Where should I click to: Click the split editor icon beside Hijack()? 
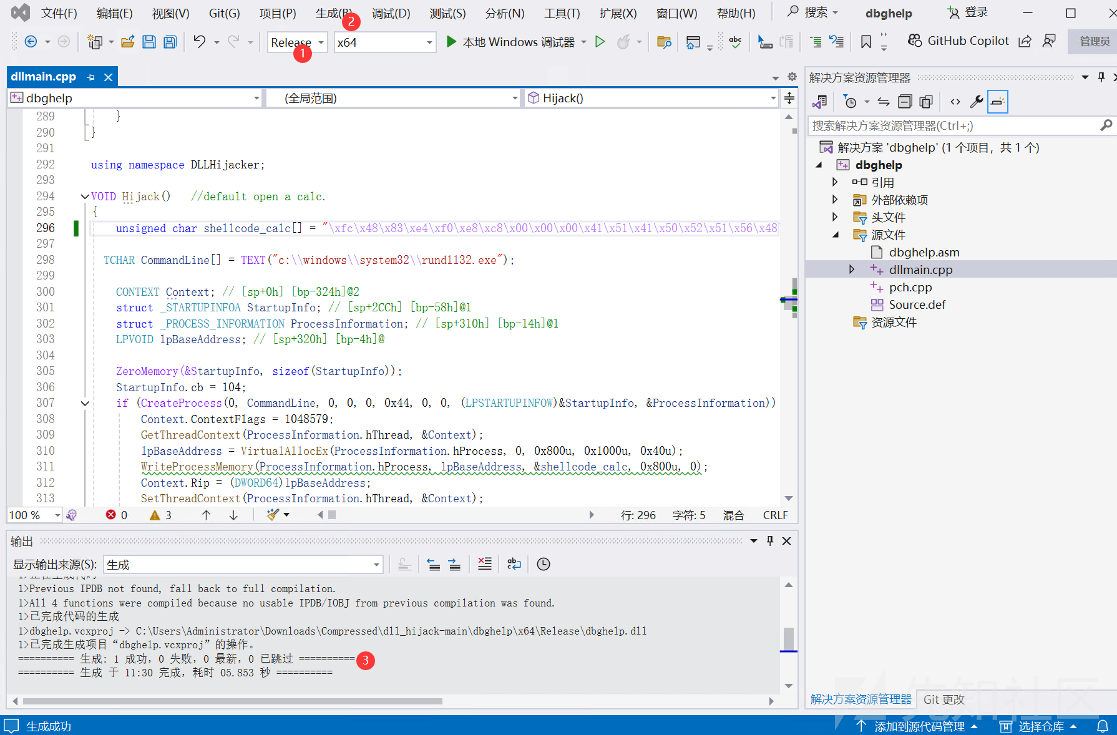pyautogui.click(x=789, y=98)
